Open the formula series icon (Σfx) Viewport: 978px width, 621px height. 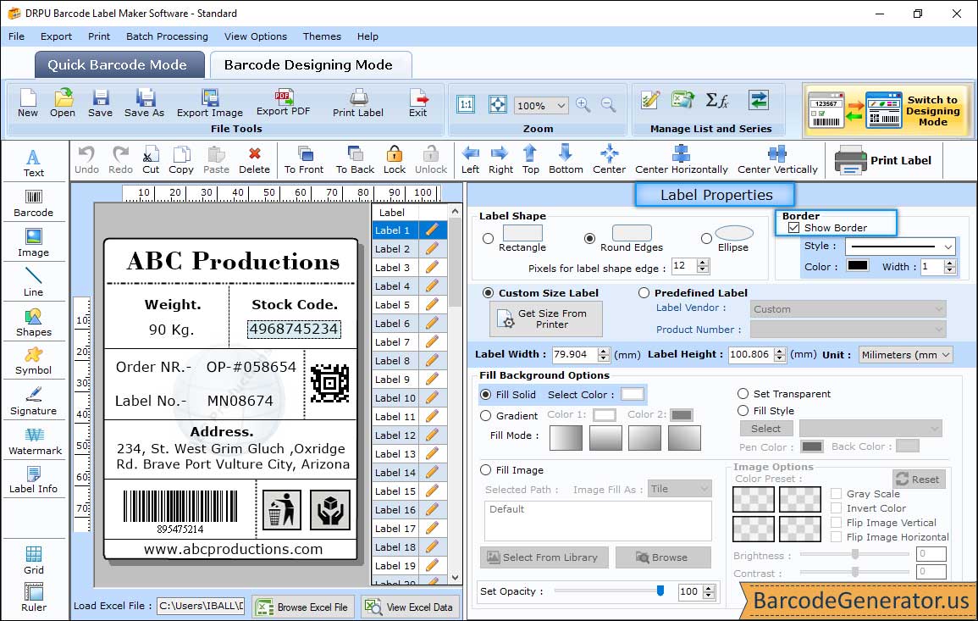click(x=716, y=100)
